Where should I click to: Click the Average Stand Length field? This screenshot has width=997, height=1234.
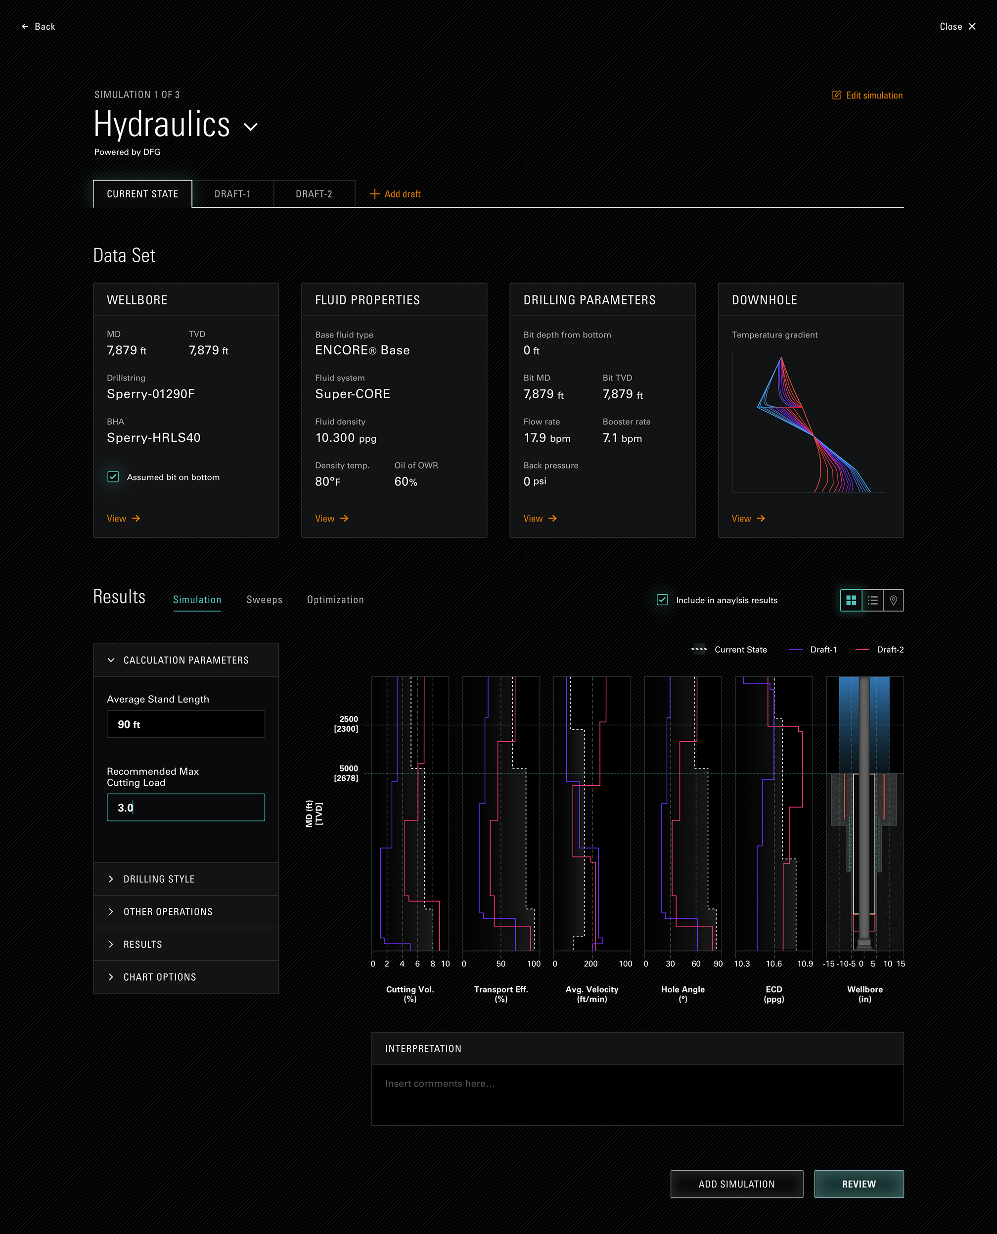click(x=185, y=724)
